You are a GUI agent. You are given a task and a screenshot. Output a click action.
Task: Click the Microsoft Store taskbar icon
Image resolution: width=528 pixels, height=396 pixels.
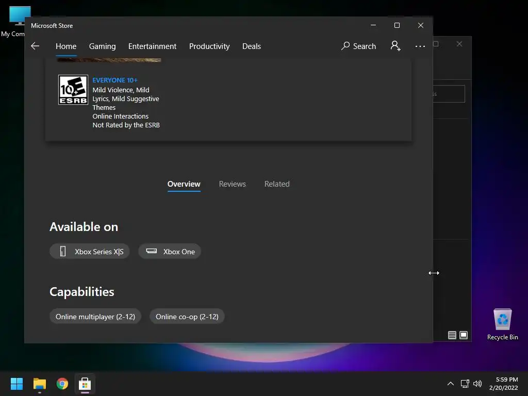(85, 384)
